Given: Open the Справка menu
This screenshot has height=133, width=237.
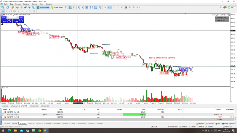Looking at the screenshot, I should click(x=49, y=4).
